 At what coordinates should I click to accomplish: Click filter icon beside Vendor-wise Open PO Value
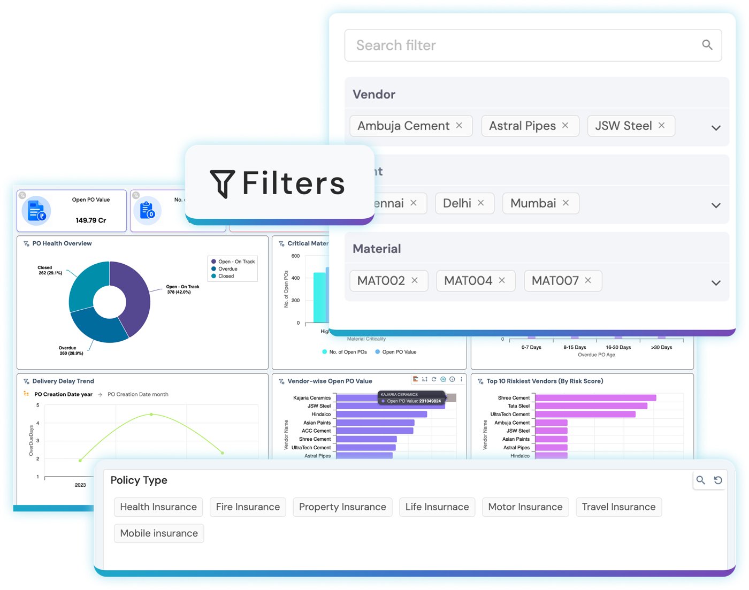[x=281, y=381]
